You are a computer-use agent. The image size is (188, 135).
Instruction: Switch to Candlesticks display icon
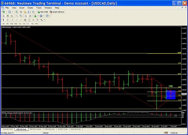click(x=8, y=16)
